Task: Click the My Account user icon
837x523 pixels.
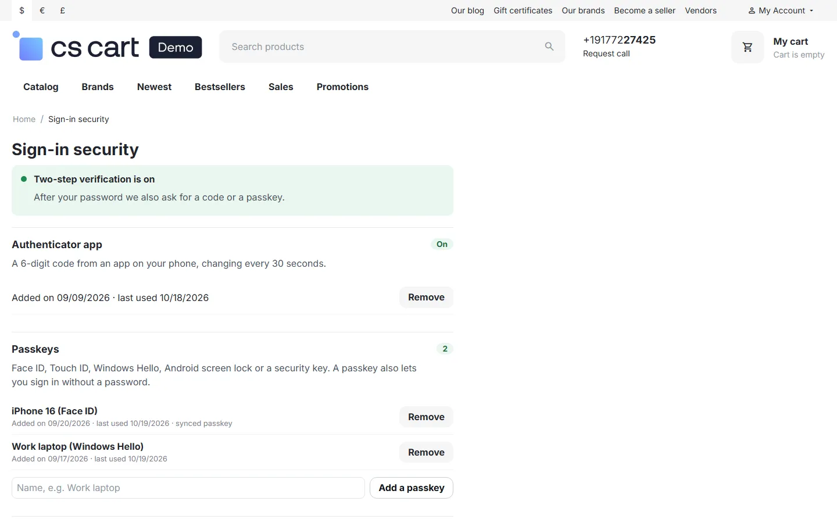Action: [752, 10]
